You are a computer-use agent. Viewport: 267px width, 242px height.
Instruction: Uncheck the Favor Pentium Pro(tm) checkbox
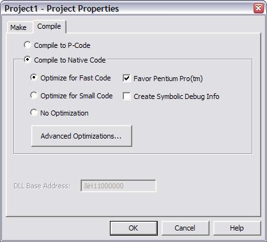pyautogui.click(x=126, y=79)
